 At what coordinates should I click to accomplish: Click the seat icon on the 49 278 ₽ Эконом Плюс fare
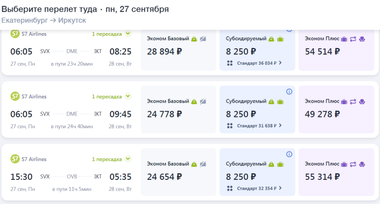(362, 101)
